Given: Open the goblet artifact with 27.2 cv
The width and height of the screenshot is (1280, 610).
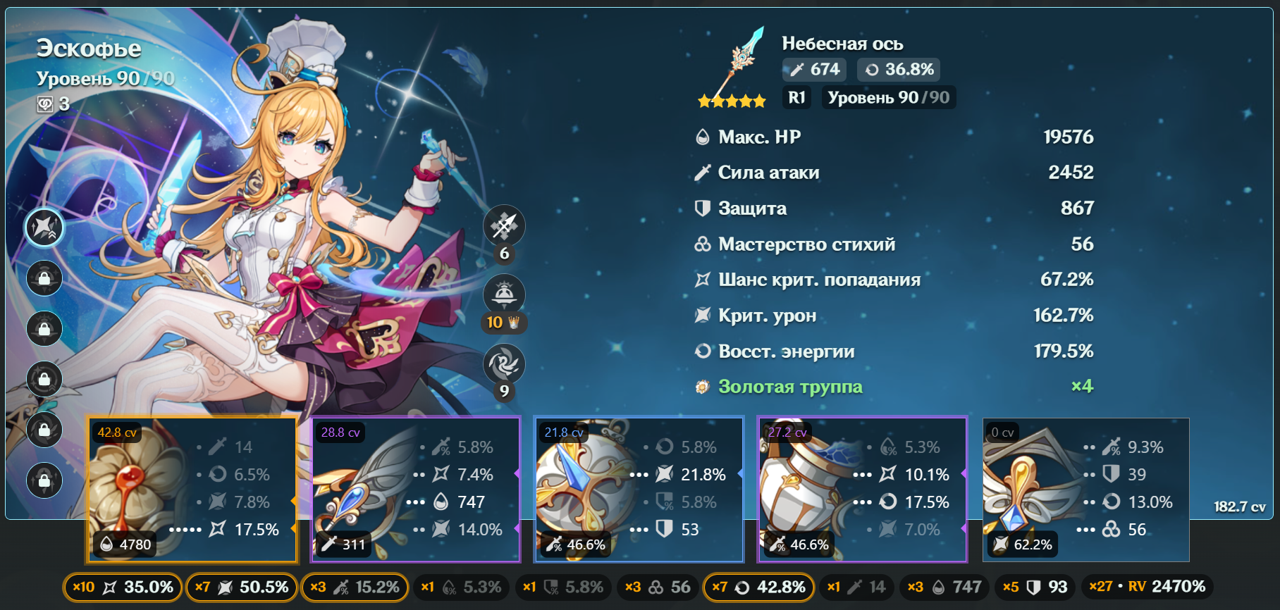Looking at the screenshot, I should [862, 490].
